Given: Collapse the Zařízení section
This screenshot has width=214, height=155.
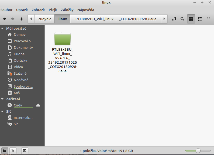Looking at the screenshot, I should pos(2,99).
